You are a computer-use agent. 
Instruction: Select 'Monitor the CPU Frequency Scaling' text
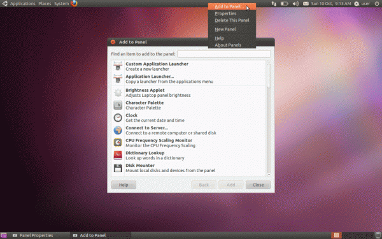[160, 145]
